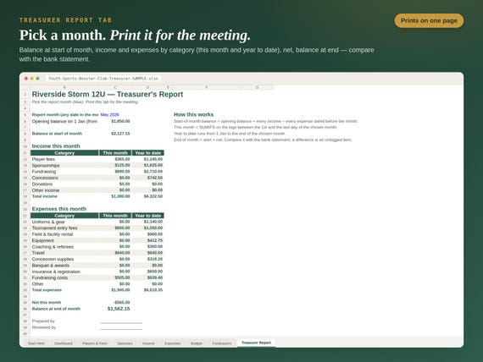Image resolution: width=483 pixels, height=362 pixels.
Task: Select the Treasurer Report sheet tab
Action: point(256,343)
